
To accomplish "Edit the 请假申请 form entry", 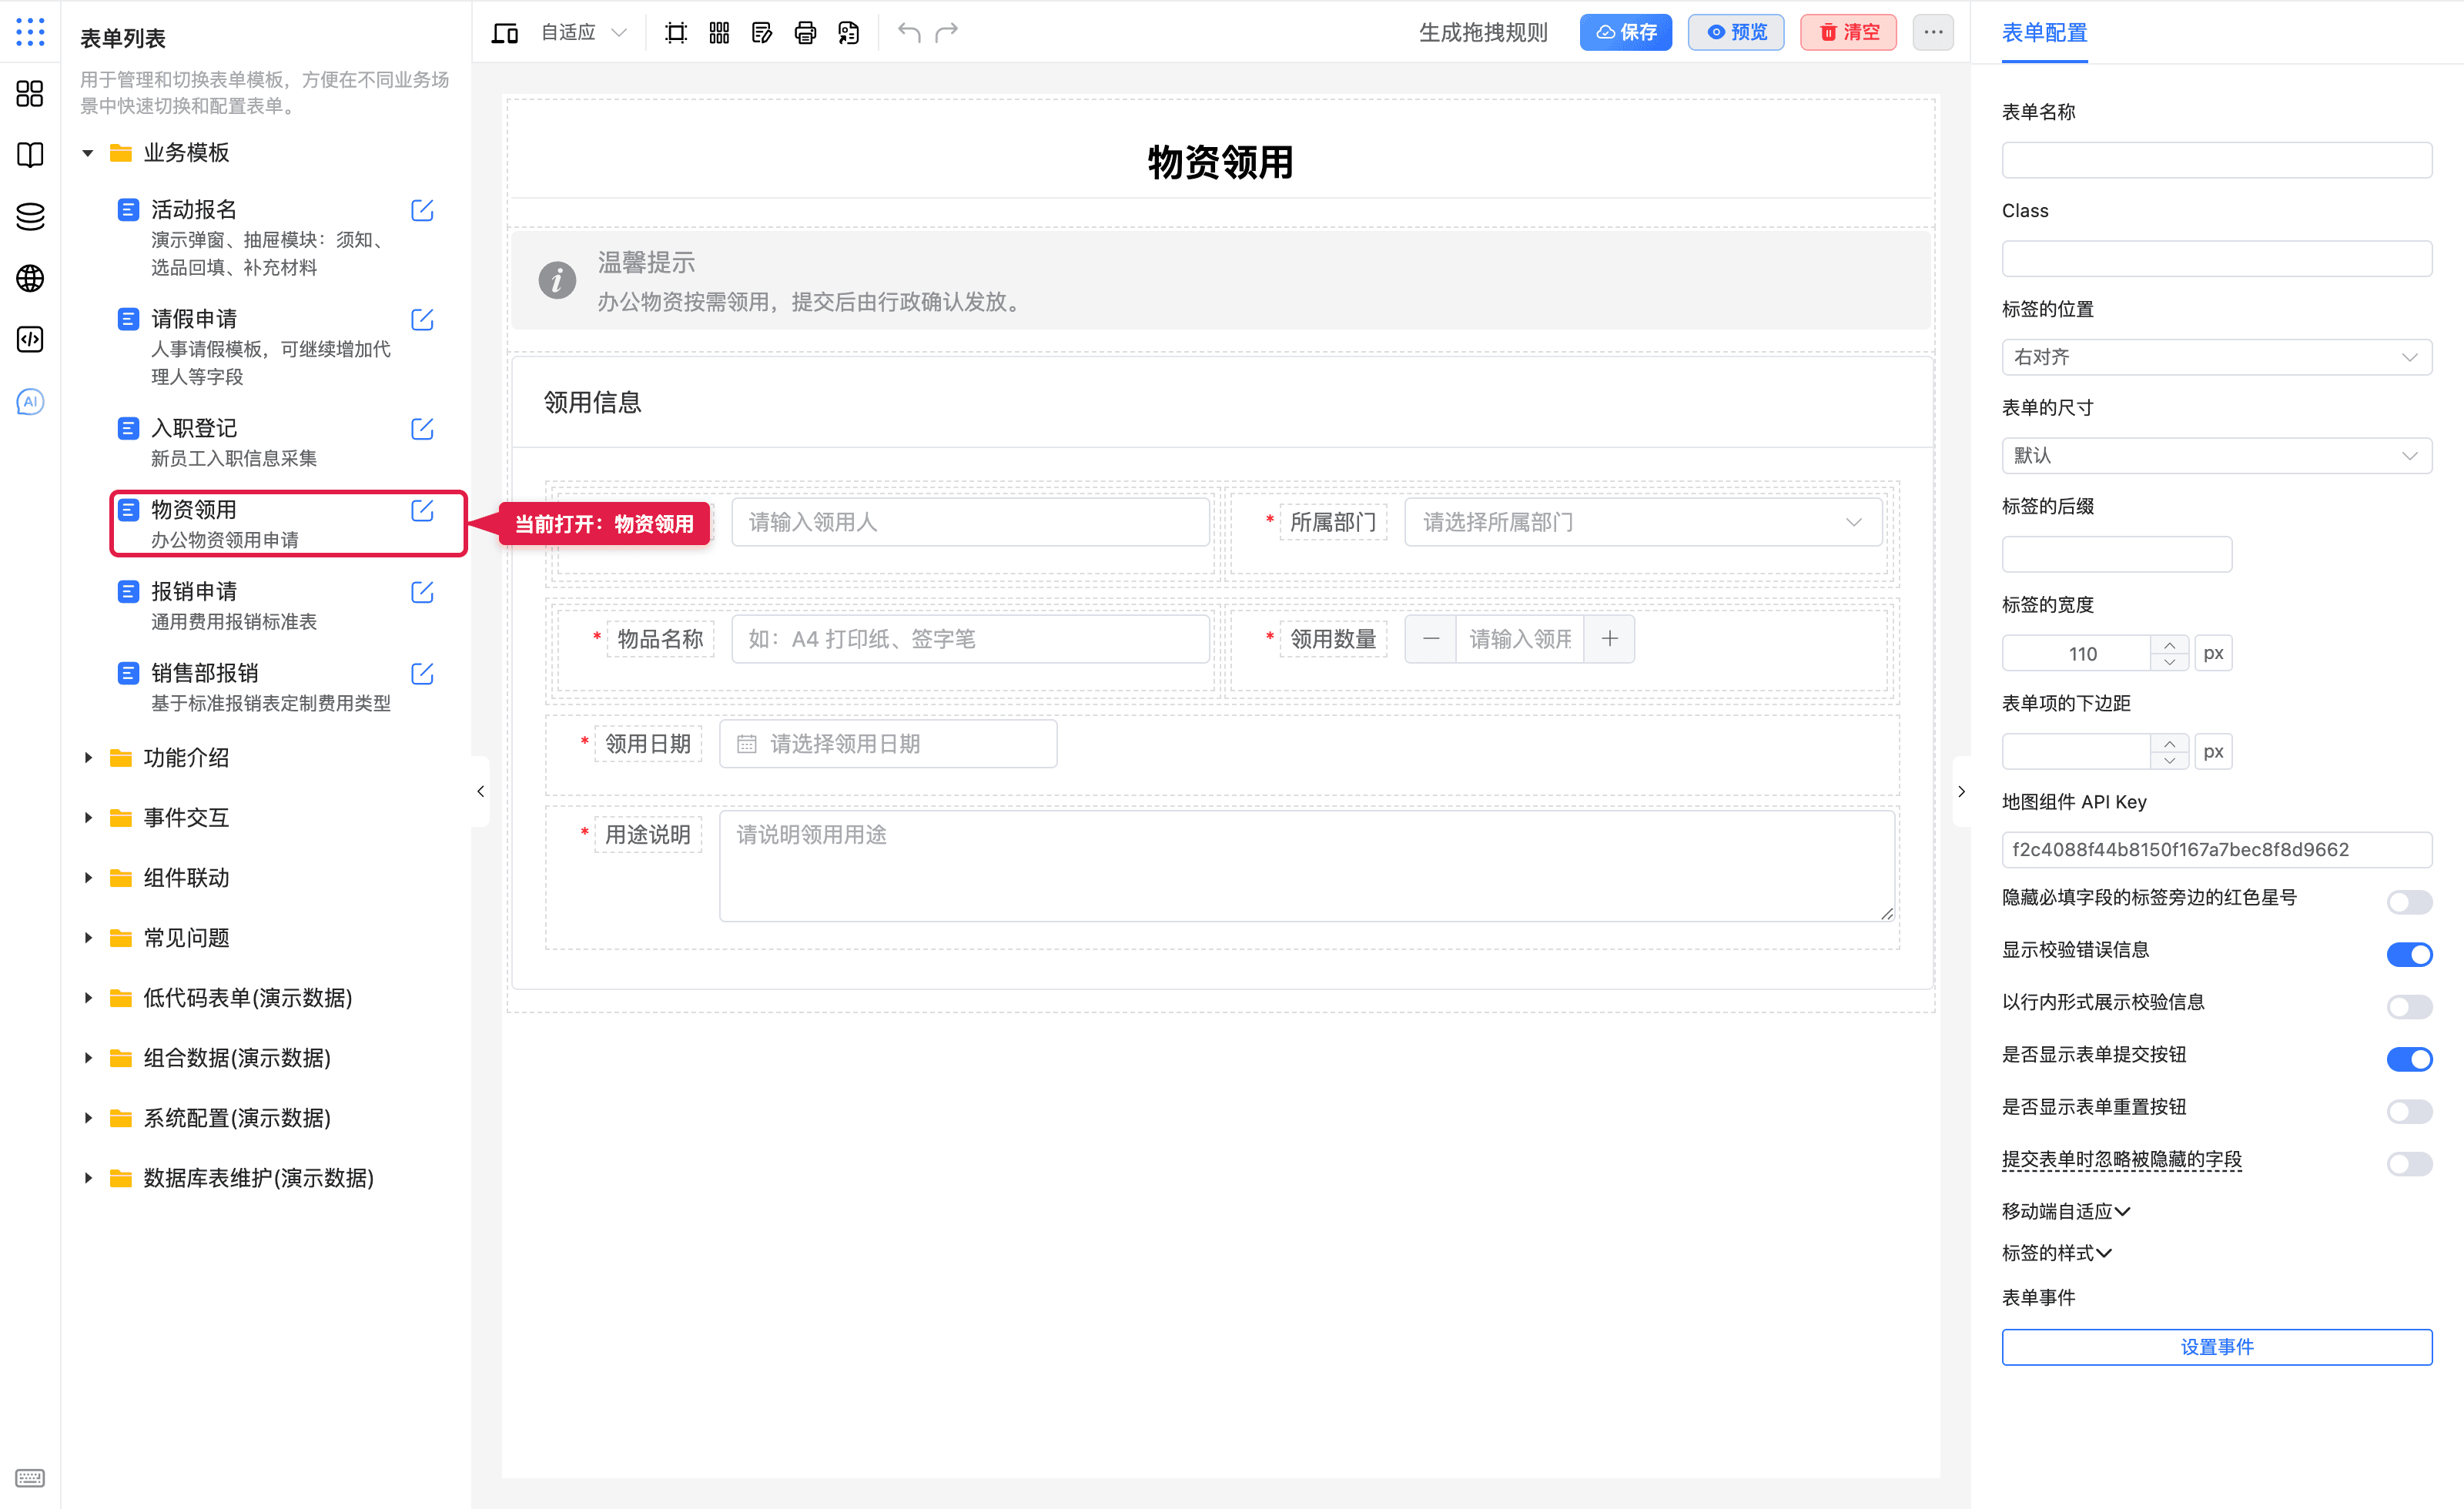I will click(x=422, y=320).
